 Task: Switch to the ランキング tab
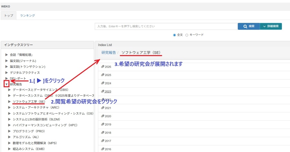pos(27,15)
